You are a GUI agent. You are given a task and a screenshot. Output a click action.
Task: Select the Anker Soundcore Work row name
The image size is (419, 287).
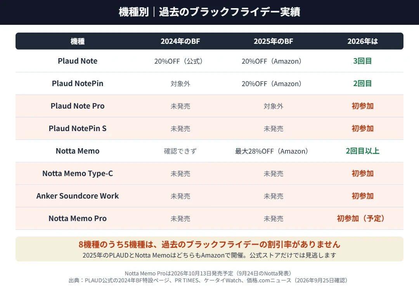tap(78, 196)
